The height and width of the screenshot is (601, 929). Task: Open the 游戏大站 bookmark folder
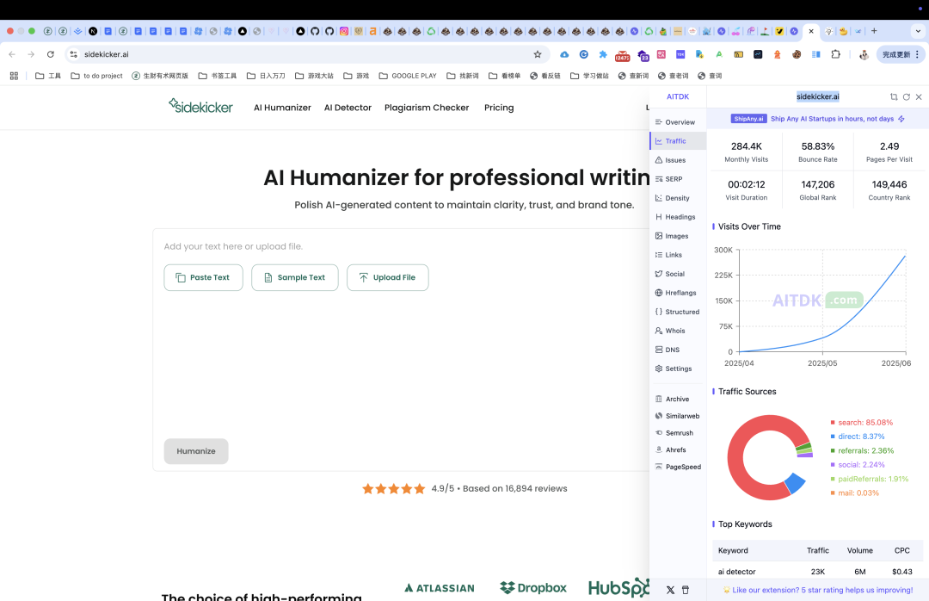(x=314, y=76)
